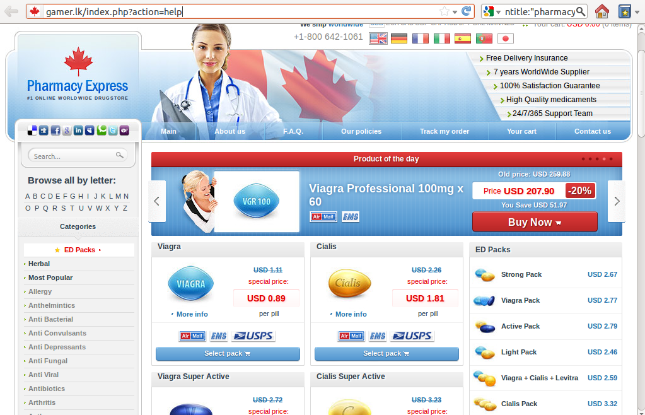Choose the Spanish flag language
645x415 pixels.
(x=463, y=38)
